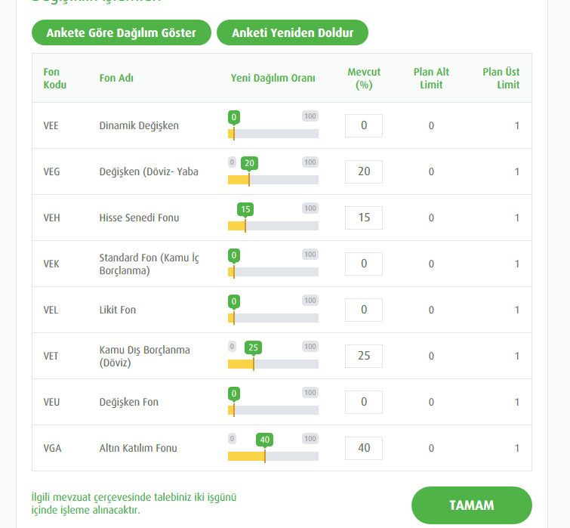
Task: Click the VEU Değişken Fon percentage box
Action: [364, 402]
